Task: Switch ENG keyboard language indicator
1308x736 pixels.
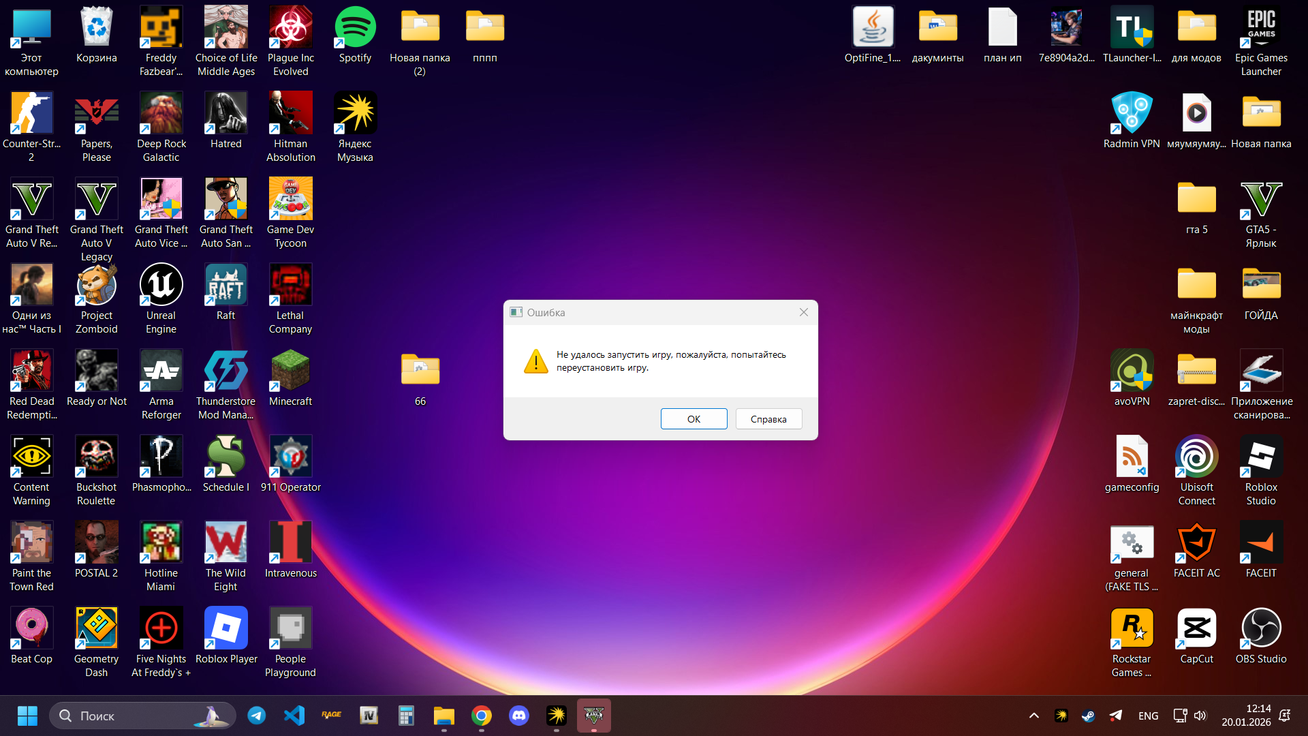Action: pos(1148,716)
